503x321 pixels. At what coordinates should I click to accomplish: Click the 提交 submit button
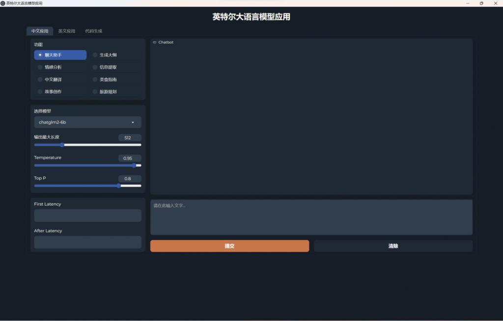(x=229, y=246)
